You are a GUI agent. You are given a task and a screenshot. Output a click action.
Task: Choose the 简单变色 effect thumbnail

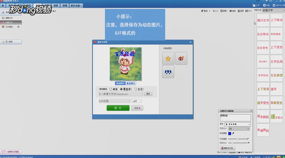point(276,103)
